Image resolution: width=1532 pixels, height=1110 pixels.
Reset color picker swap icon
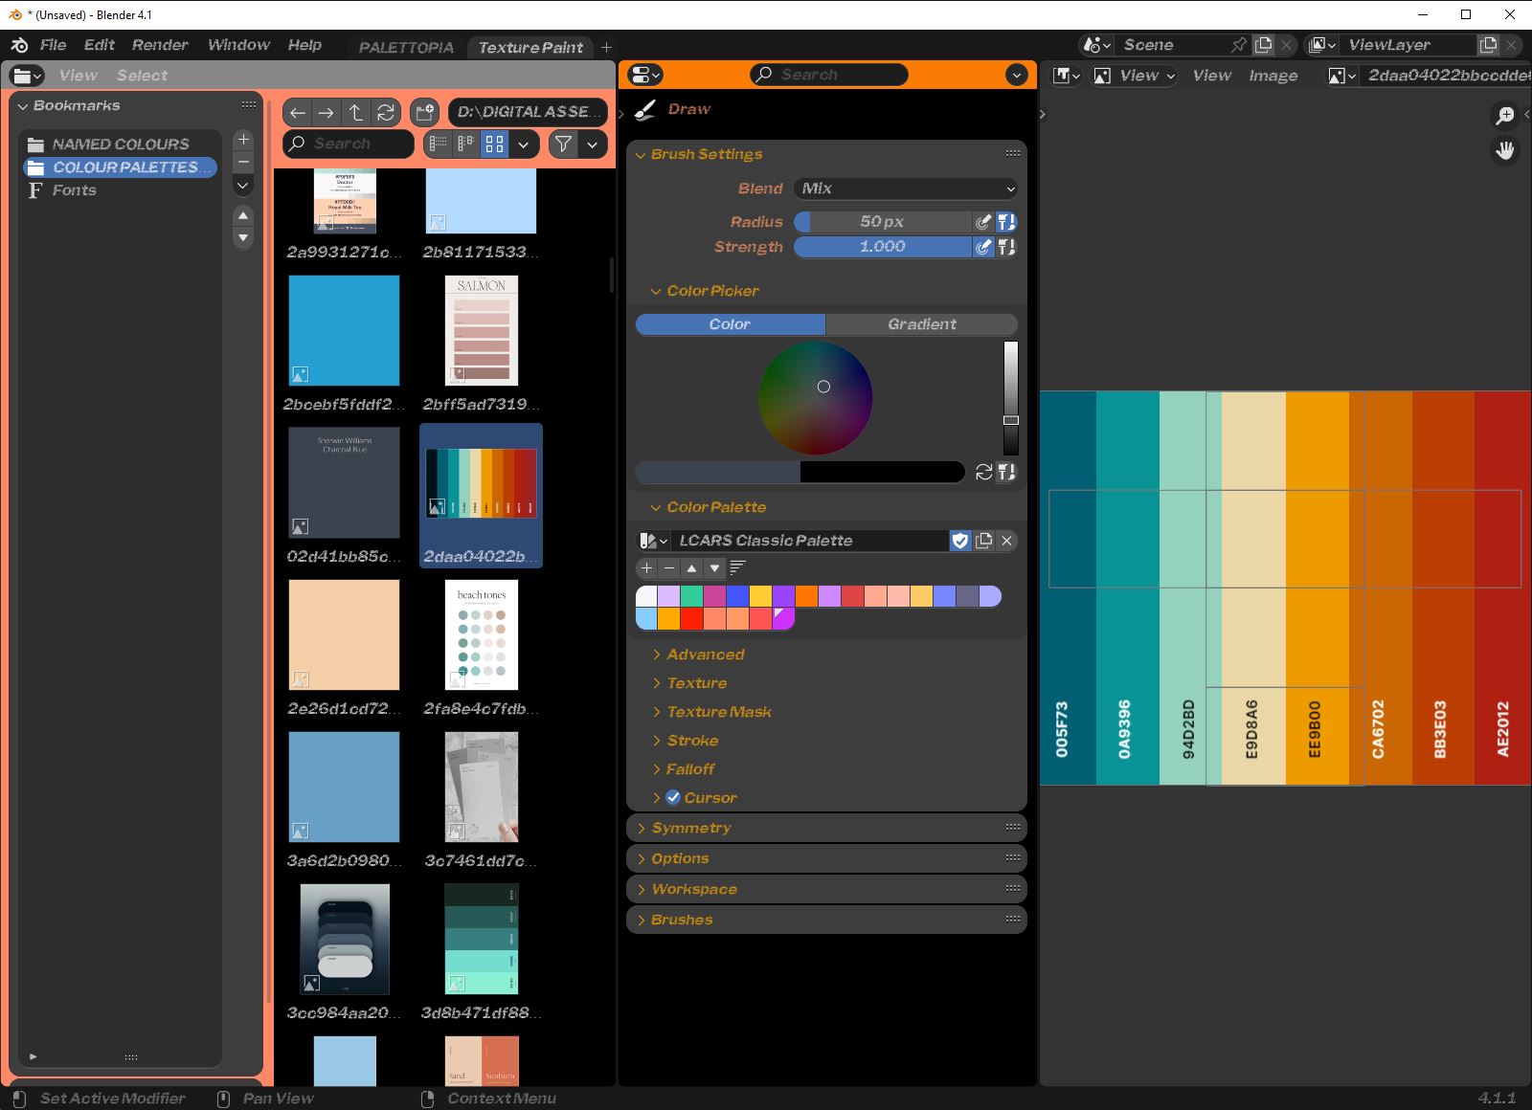pyautogui.click(x=983, y=472)
